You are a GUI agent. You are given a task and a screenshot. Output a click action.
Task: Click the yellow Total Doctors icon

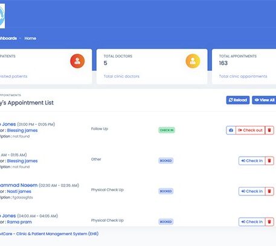coord(193,61)
